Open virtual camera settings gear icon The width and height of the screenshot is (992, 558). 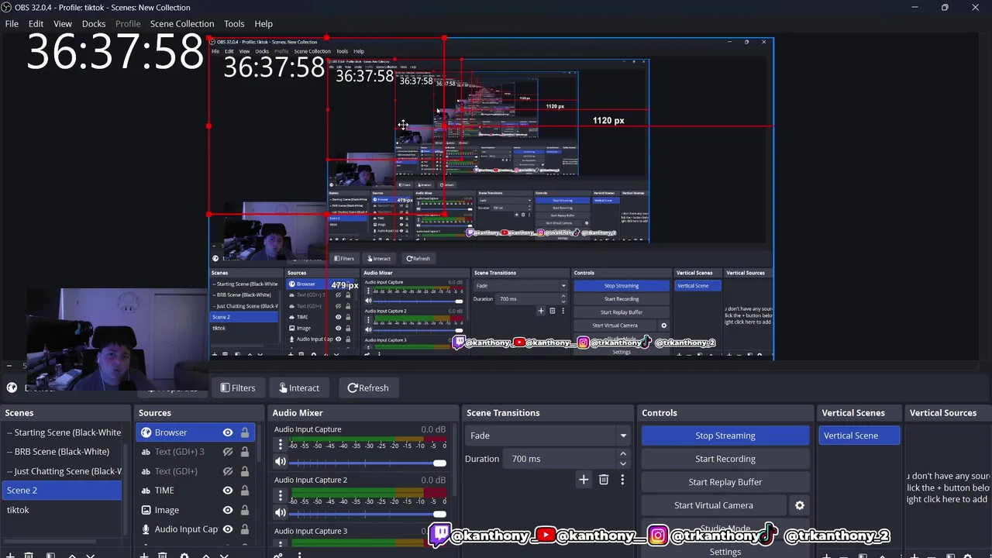800,505
